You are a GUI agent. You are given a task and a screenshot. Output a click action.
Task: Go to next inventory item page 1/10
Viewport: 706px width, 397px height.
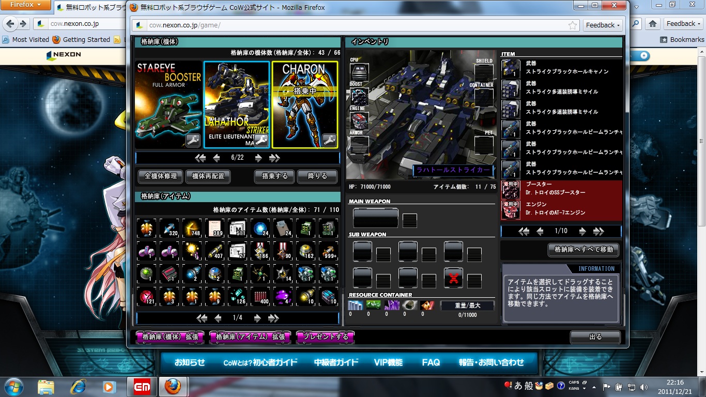coord(582,231)
